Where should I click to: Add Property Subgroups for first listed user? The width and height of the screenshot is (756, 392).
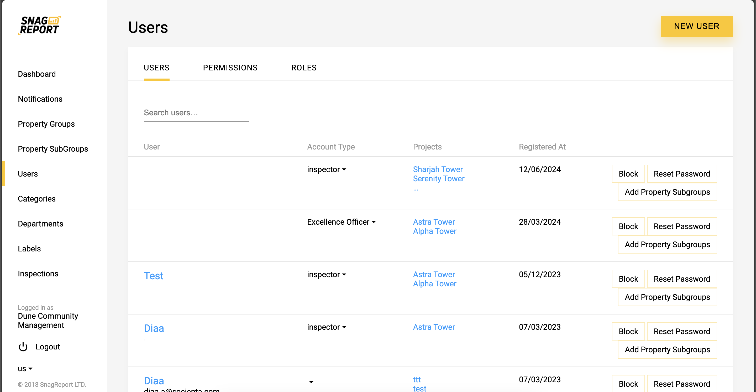pos(667,192)
